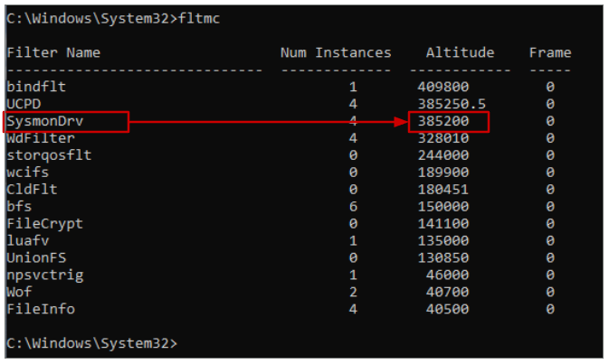
Task: Click the Frame value 0 for FileInfo
Action: [x=550, y=309]
